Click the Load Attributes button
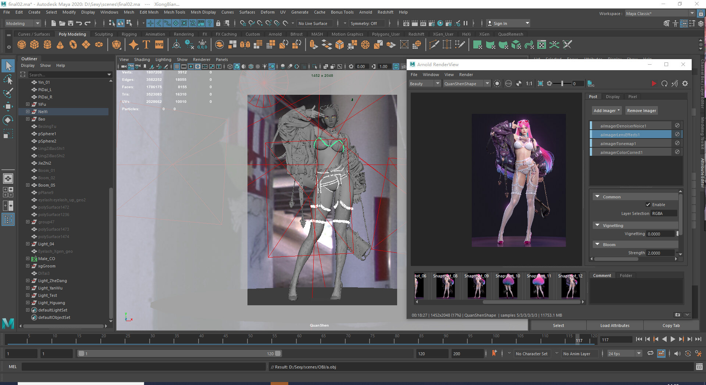This screenshot has width=706, height=385. click(x=614, y=325)
